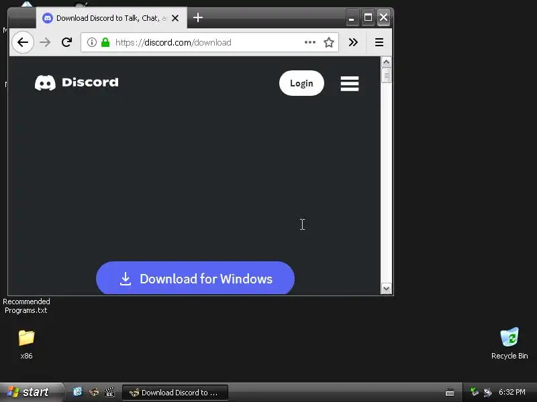Open page actions three-dot menu
The image size is (537, 402).
pyautogui.click(x=310, y=42)
